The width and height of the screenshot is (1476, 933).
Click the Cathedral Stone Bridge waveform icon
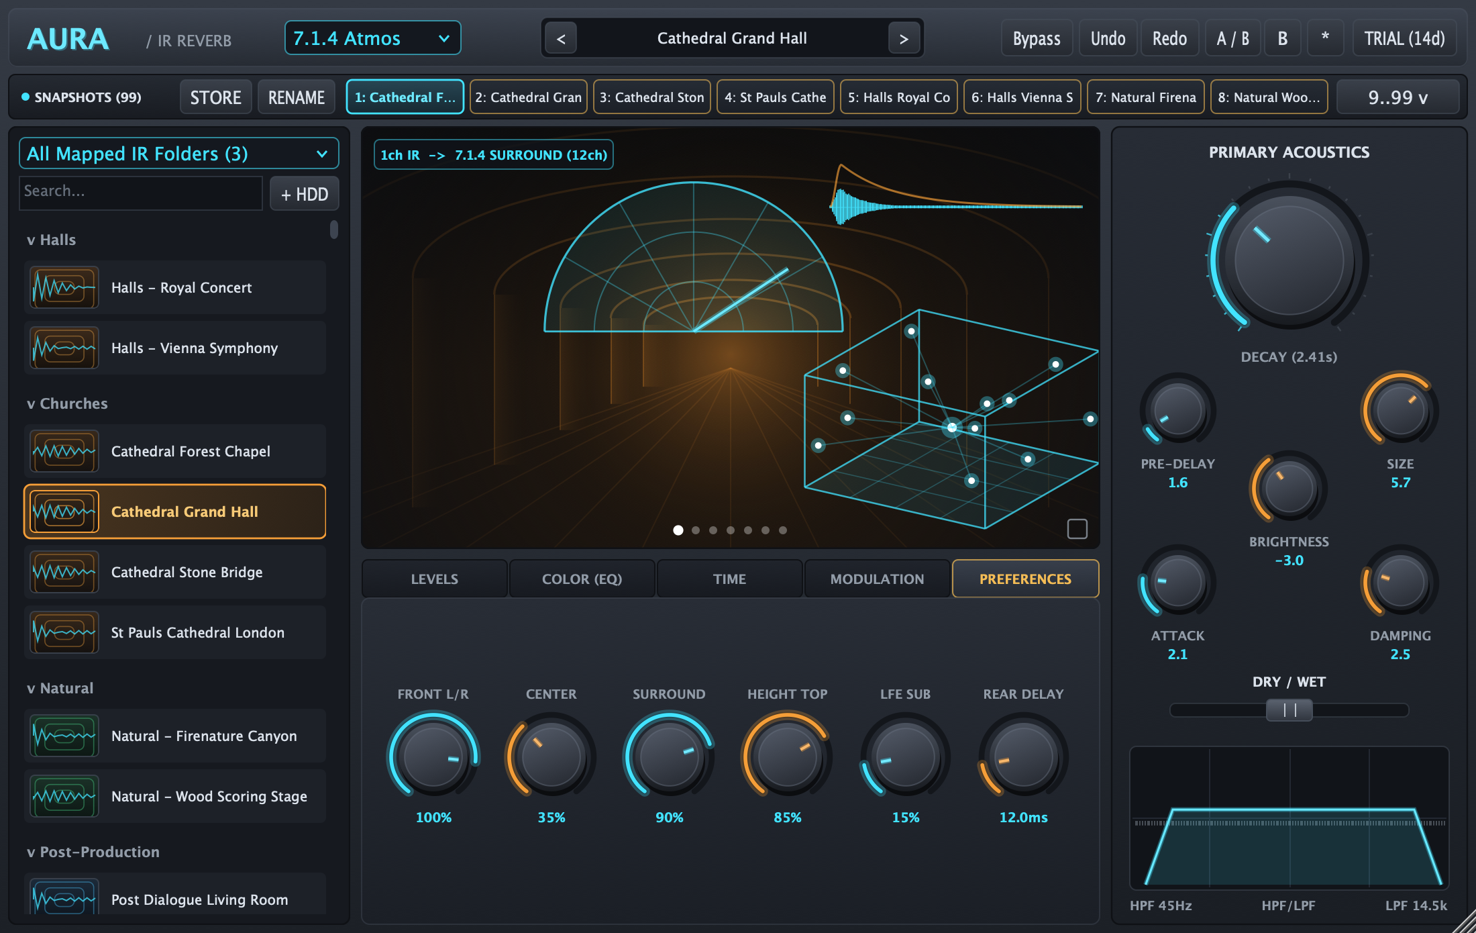coord(64,572)
